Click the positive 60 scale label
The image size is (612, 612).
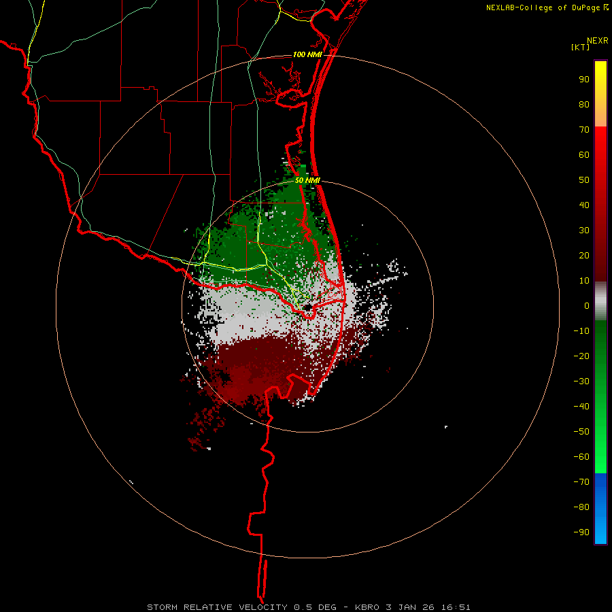click(x=584, y=155)
